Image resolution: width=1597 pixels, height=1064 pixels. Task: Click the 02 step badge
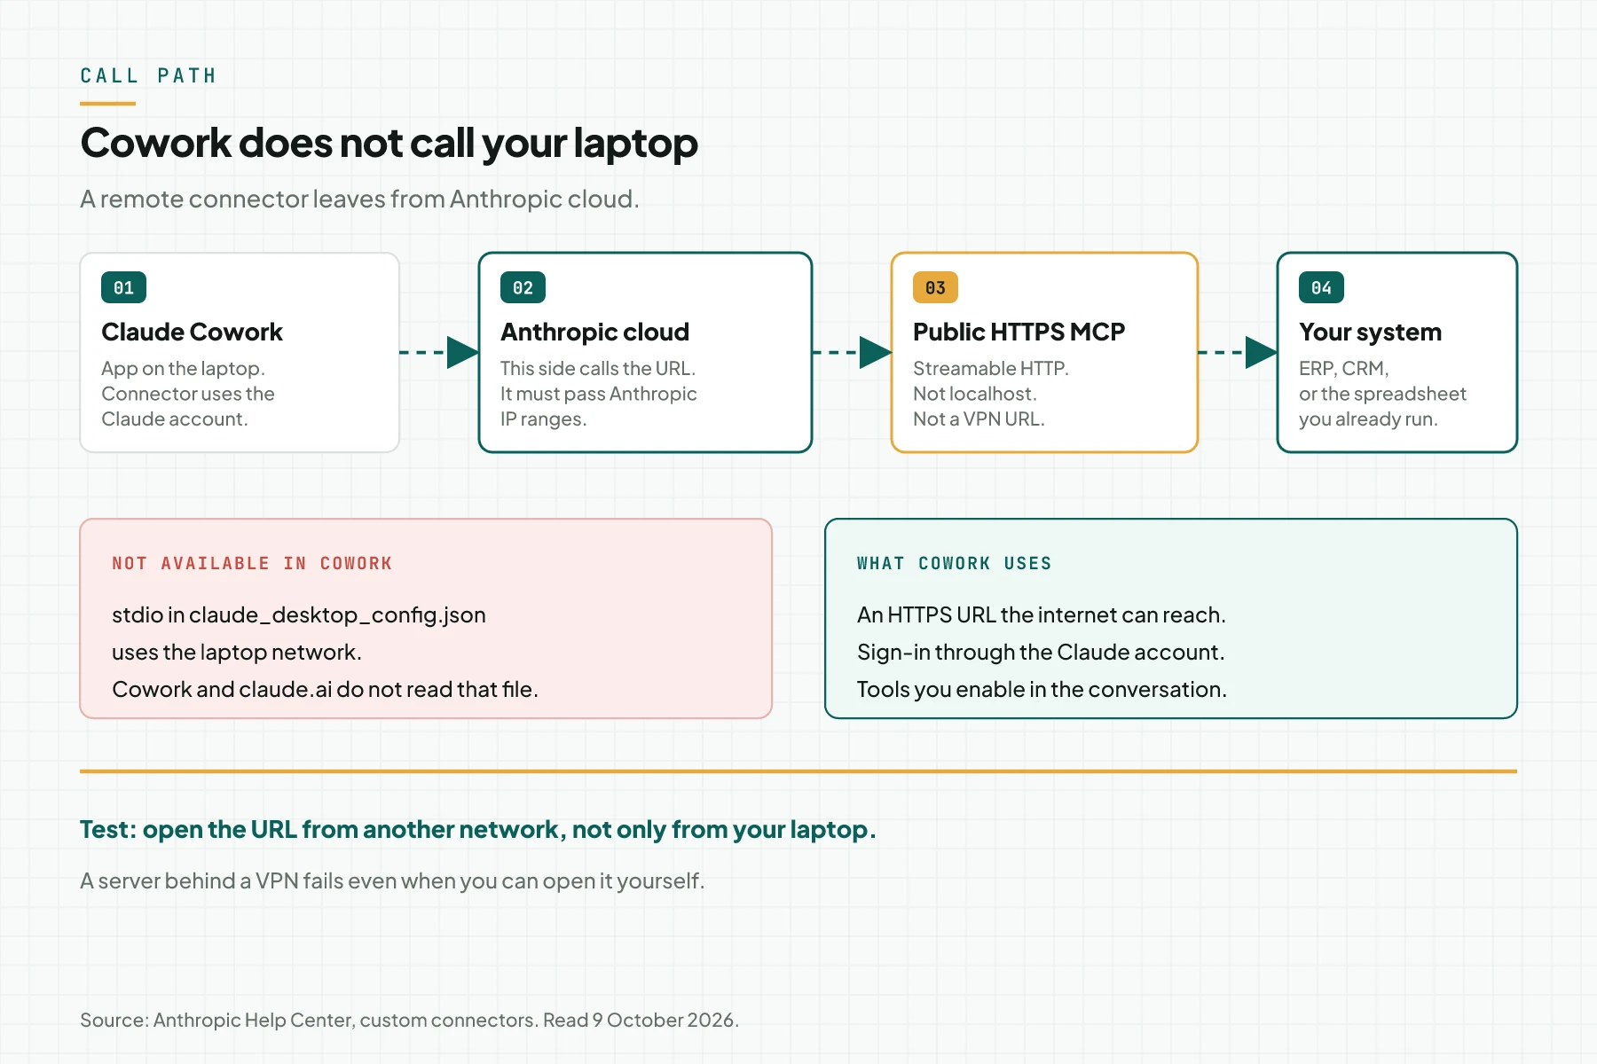click(523, 287)
